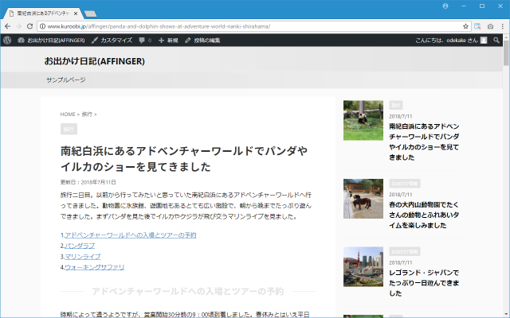The height and width of the screenshot is (318, 510).
Task: Click the 更新日：2018年7月11日 date text
Action: pyautogui.click(x=88, y=182)
